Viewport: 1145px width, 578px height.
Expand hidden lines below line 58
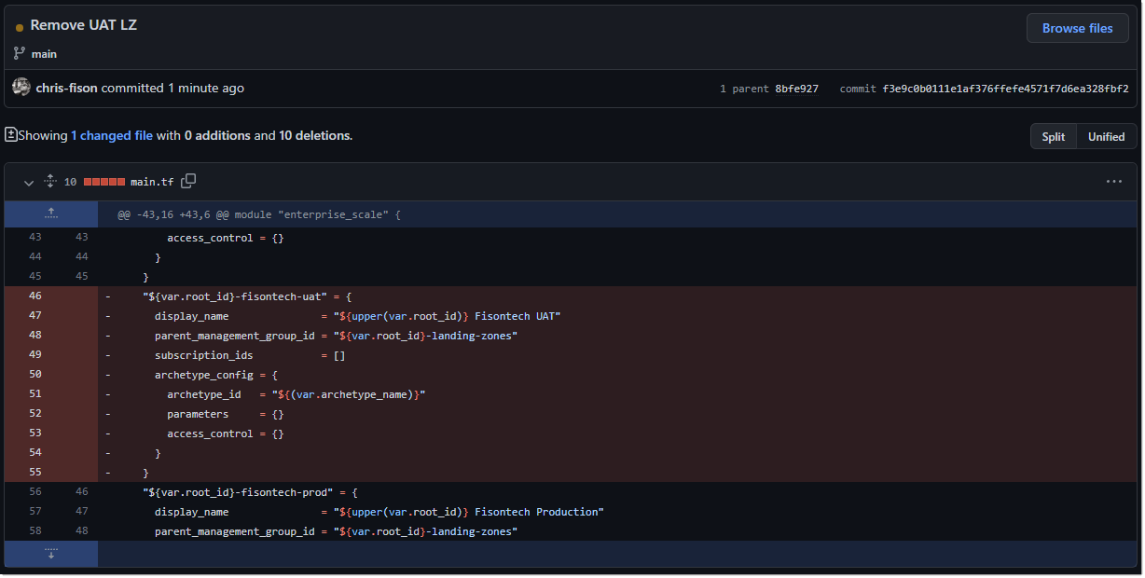(x=51, y=554)
